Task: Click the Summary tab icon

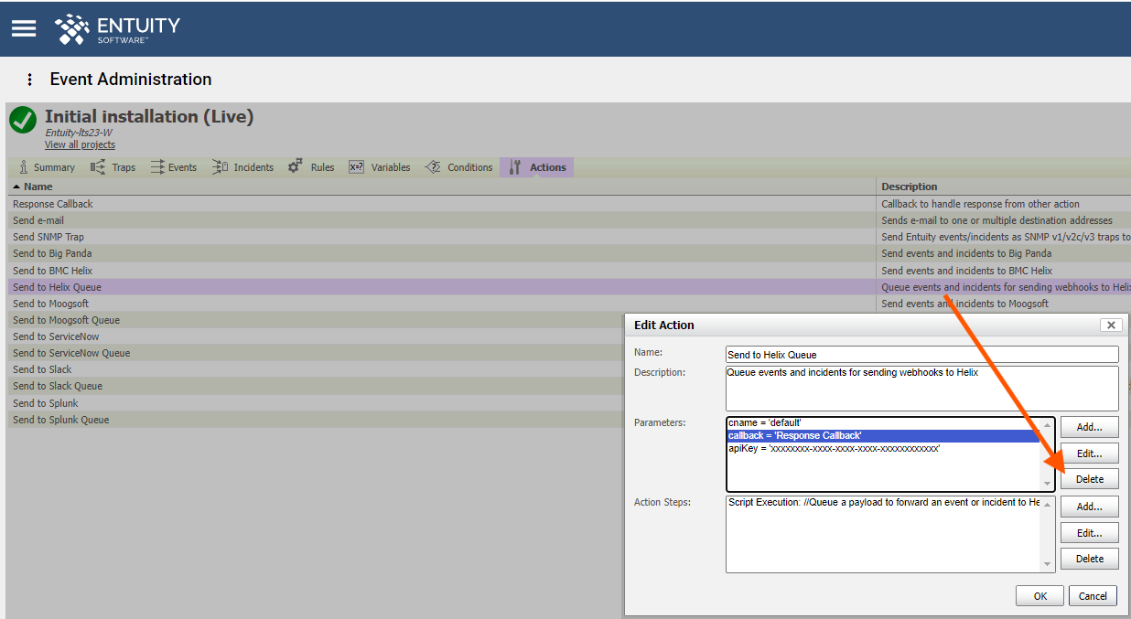Action: click(x=24, y=166)
